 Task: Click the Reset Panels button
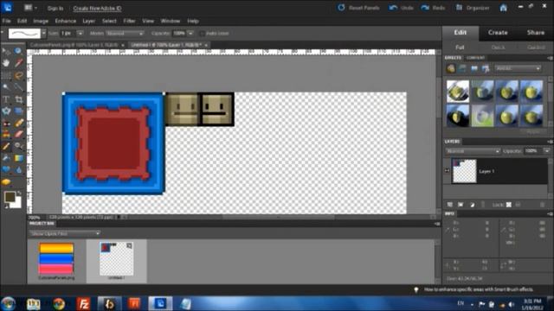358,8
